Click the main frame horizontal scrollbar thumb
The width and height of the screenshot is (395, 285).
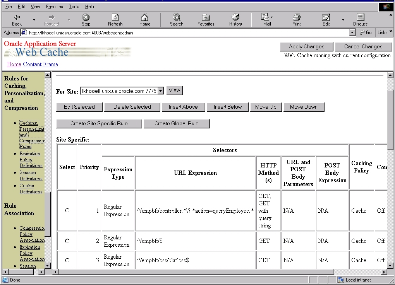tap(196, 272)
